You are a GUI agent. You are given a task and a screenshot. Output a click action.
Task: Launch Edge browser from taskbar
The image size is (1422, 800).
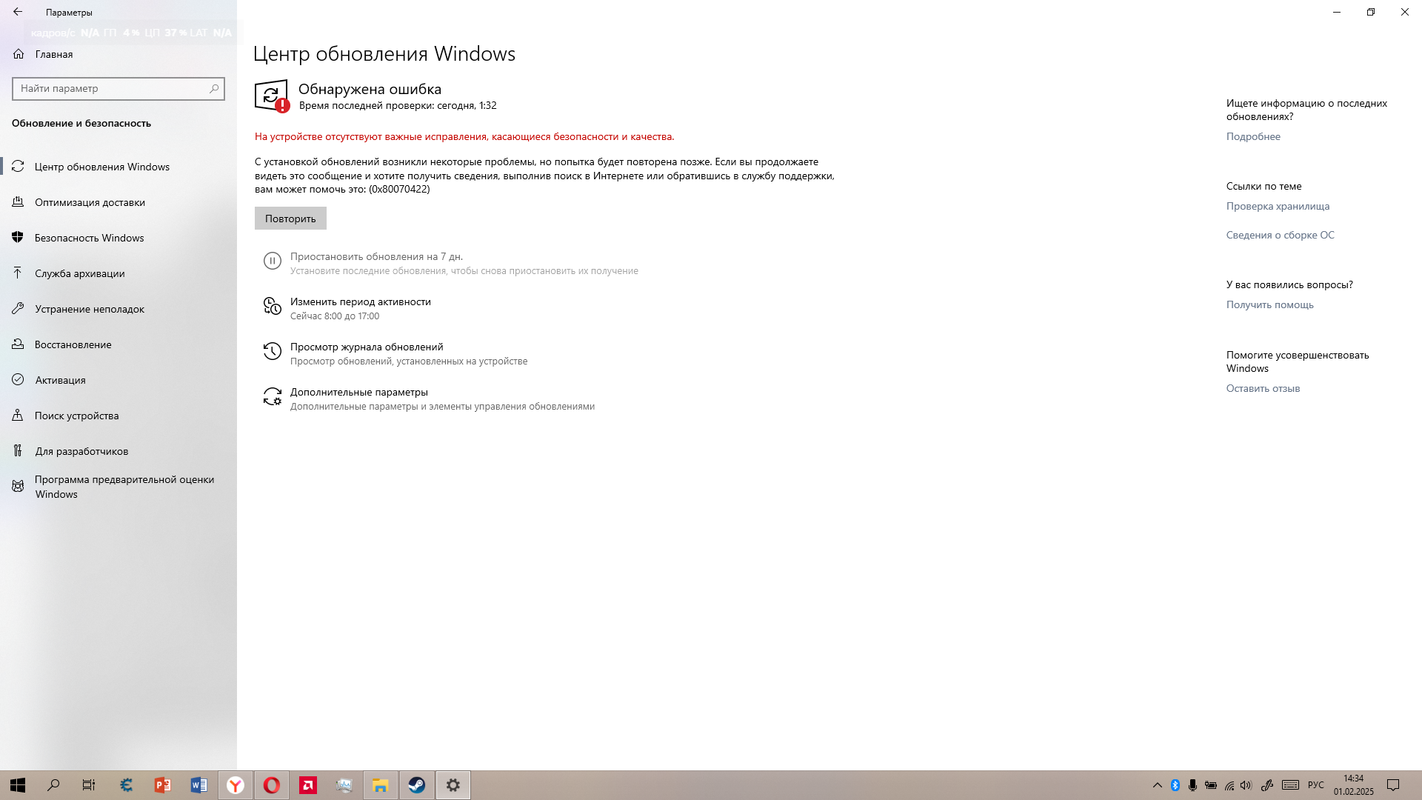127,785
